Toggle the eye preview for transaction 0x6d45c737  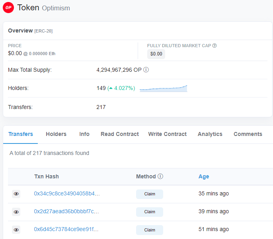tap(16, 230)
